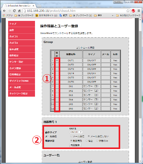This screenshot has width=143, height=164.
Task: Select 停止 control state radio
Action: click(x=86, y=141)
